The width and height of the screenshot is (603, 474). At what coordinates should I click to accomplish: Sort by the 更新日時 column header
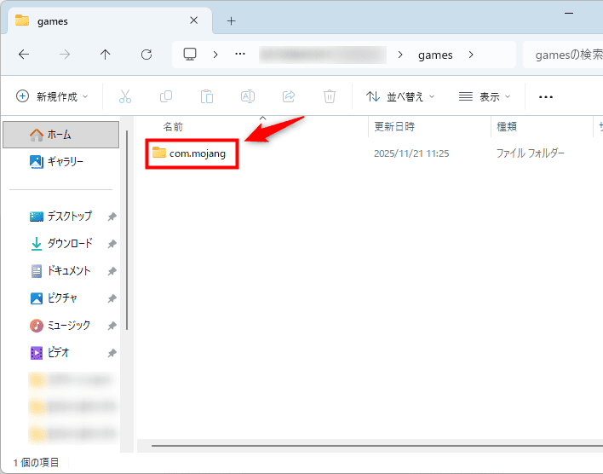pos(394,127)
